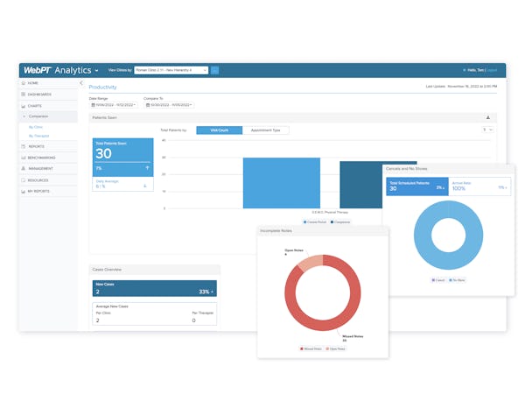Click the My Reports icon in the sidebar

23,191
